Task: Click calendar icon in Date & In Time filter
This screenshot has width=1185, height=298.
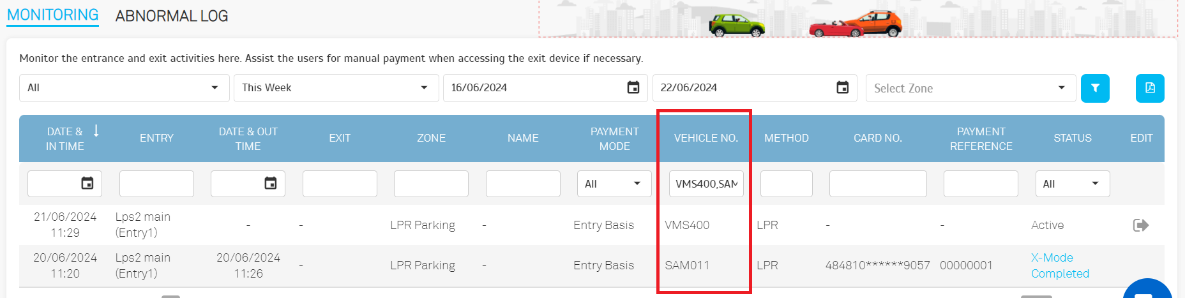Action: [x=87, y=184]
